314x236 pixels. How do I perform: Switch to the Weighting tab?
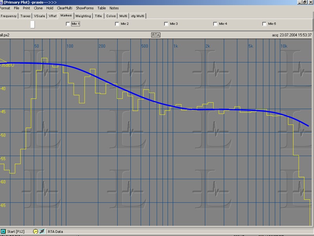[83, 16]
